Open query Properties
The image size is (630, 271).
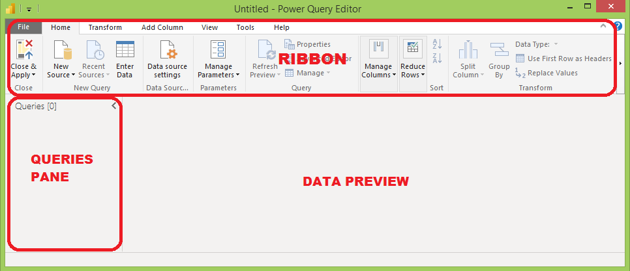coord(307,44)
